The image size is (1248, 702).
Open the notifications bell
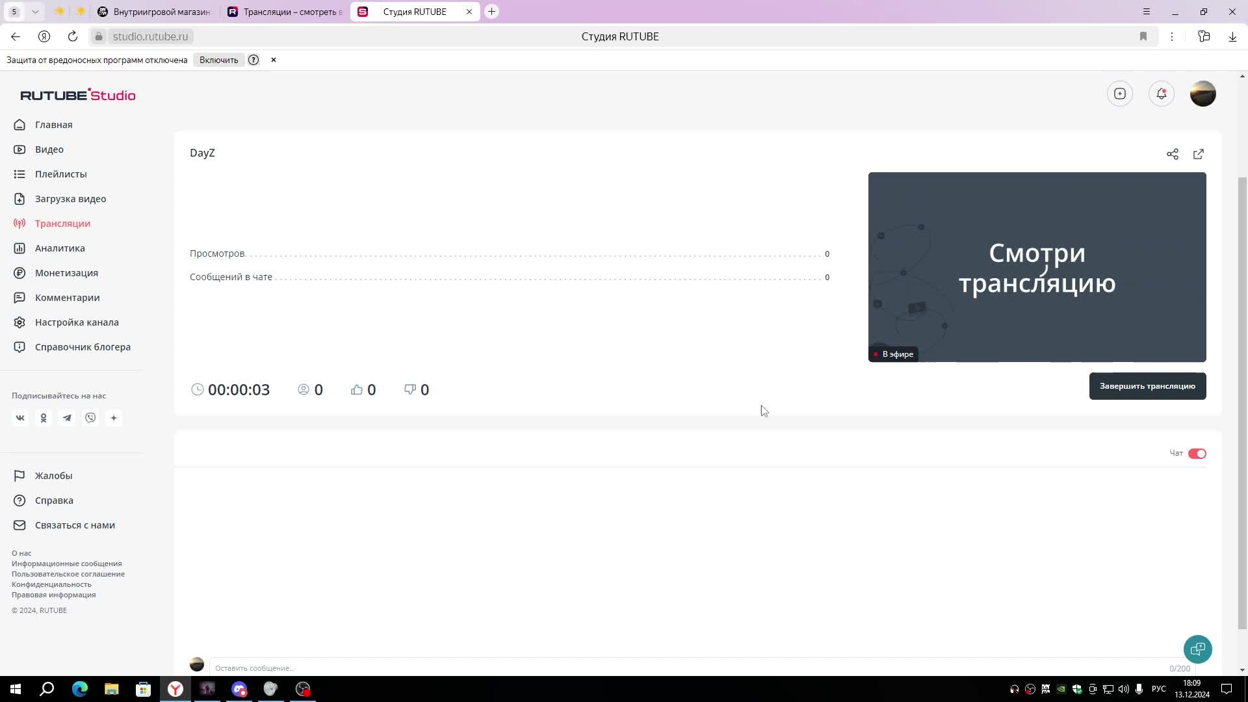1161,94
